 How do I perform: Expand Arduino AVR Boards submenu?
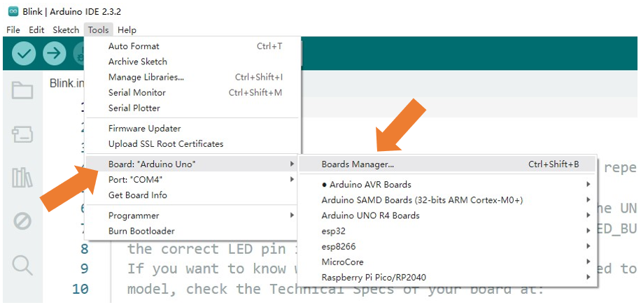tap(448, 185)
